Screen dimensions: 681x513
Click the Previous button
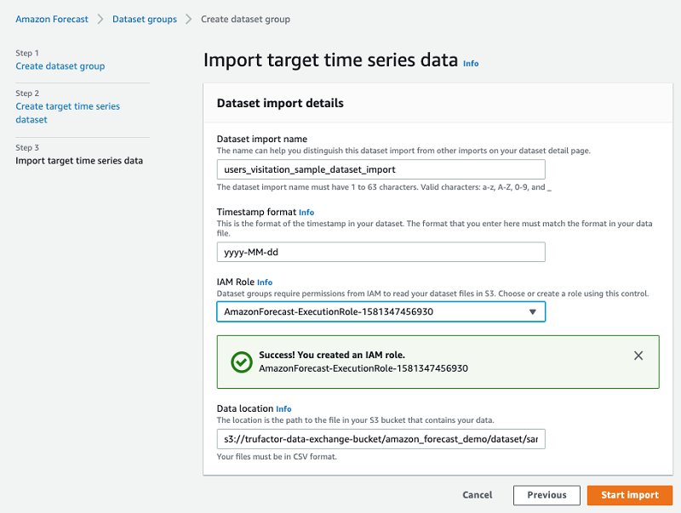(547, 495)
